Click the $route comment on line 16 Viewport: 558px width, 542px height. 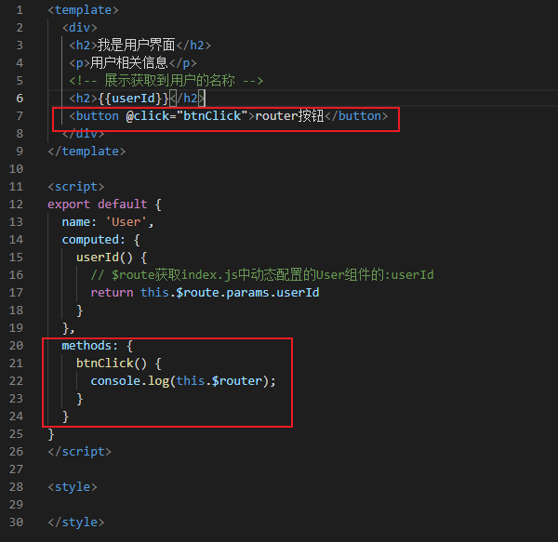[x=262, y=275]
